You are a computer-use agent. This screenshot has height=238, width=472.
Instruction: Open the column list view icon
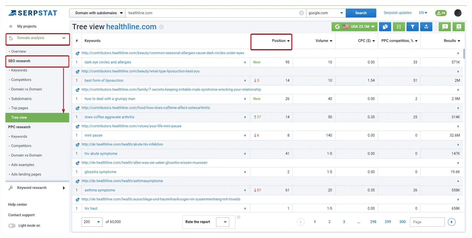pyautogui.click(x=399, y=27)
